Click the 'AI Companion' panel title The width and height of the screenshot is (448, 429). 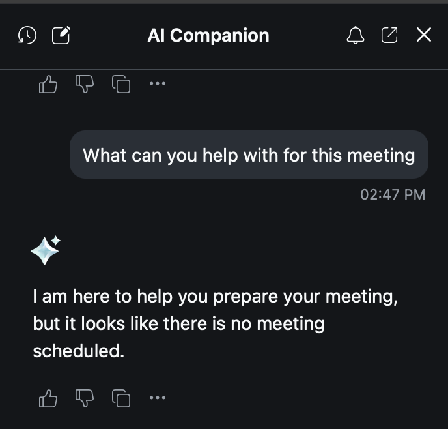[208, 35]
